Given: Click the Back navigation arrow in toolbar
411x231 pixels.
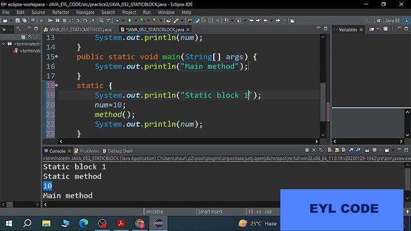Looking at the screenshot, I should (265, 21).
